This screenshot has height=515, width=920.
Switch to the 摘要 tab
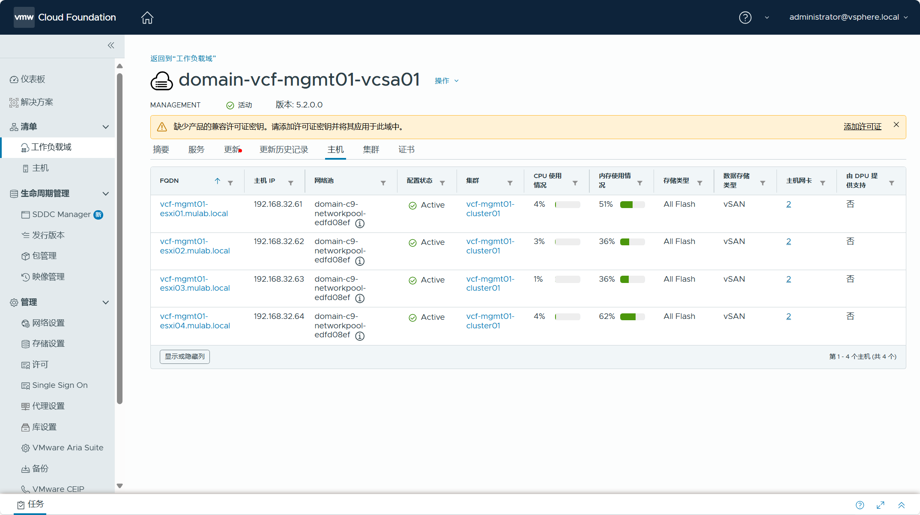(x=161, y=149)
